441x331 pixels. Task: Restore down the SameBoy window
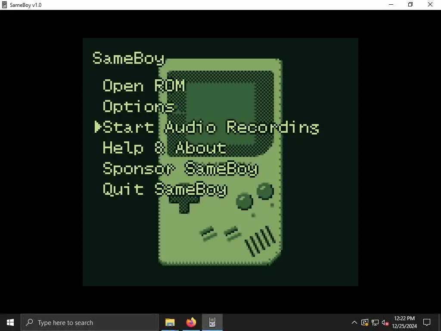coord(410,5)
